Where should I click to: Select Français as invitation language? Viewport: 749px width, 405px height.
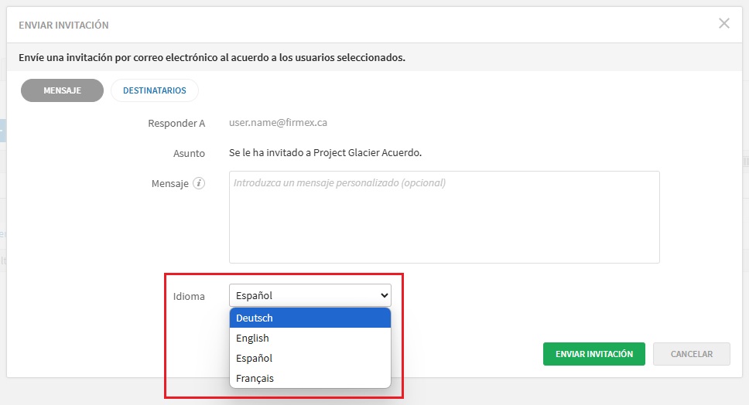tap(310, 378)
